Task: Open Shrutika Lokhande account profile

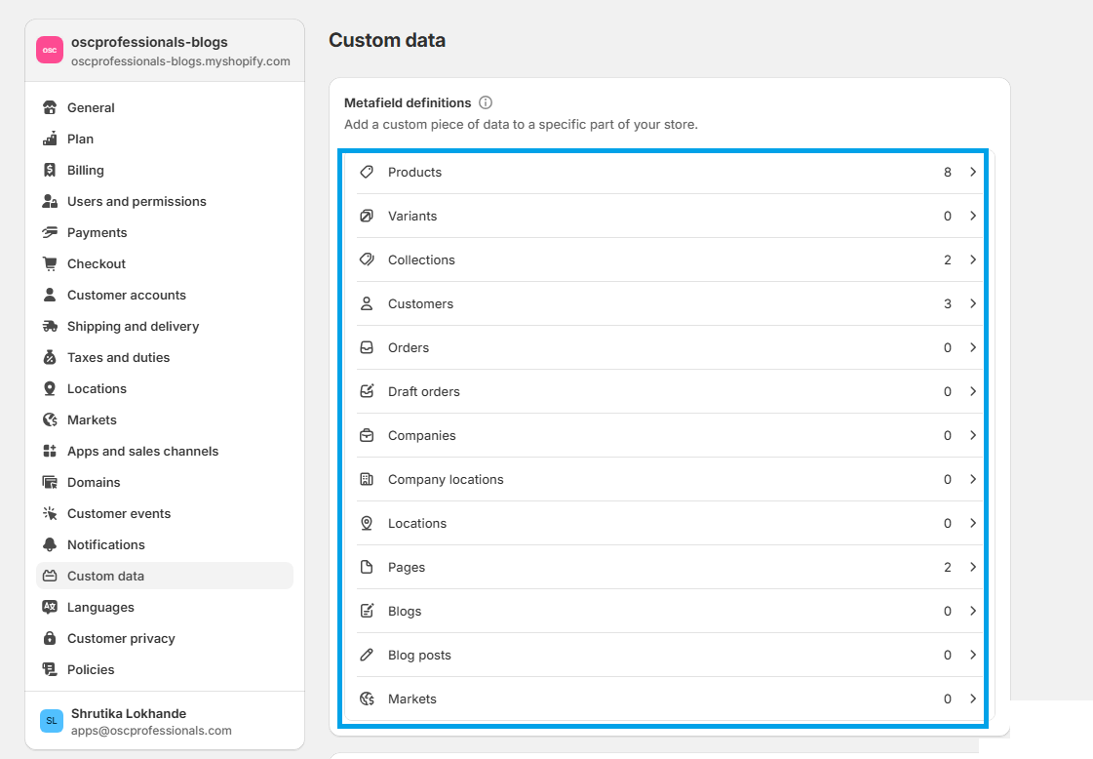Action: 129,713
